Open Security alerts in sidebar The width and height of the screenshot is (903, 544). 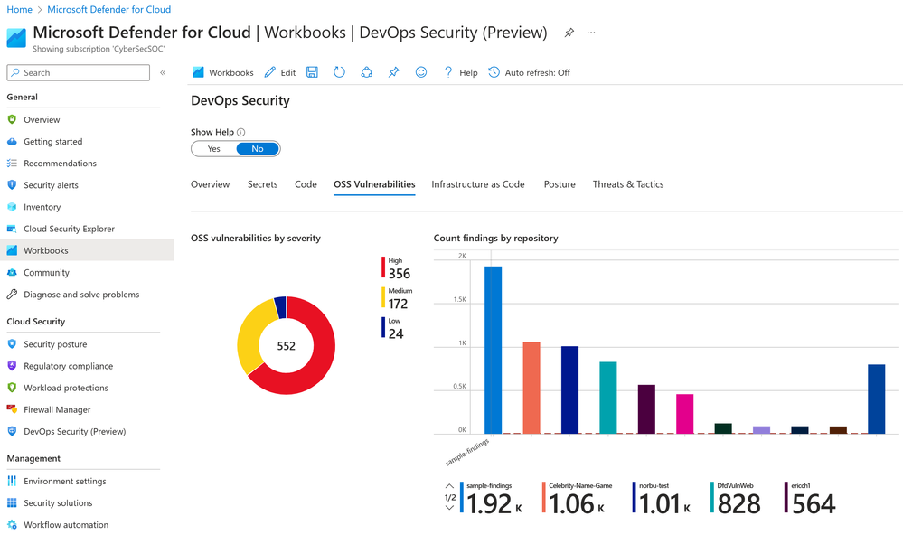coord(51,185)
